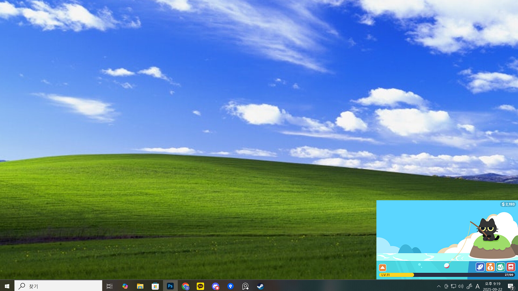Image resolution: width=518 pixels, height=291 pixels.
Task: Start KakaoTalk from the taskbar
Action: pyautogui.click(x=200, y=286)
